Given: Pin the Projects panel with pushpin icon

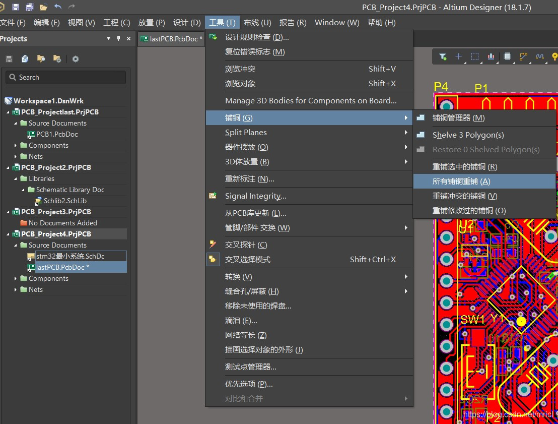Looking at the screenshot, I should coord(118,38).
